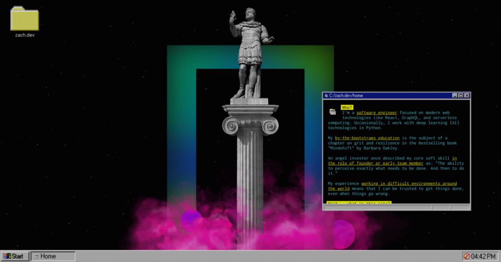Maximize the C:/zach.dev/home window

coord(461,96)
